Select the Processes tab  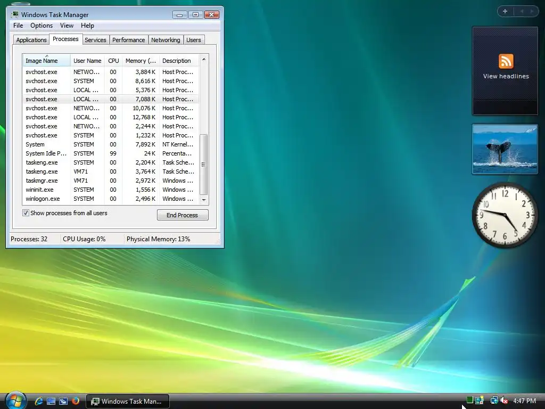[65, 39]
